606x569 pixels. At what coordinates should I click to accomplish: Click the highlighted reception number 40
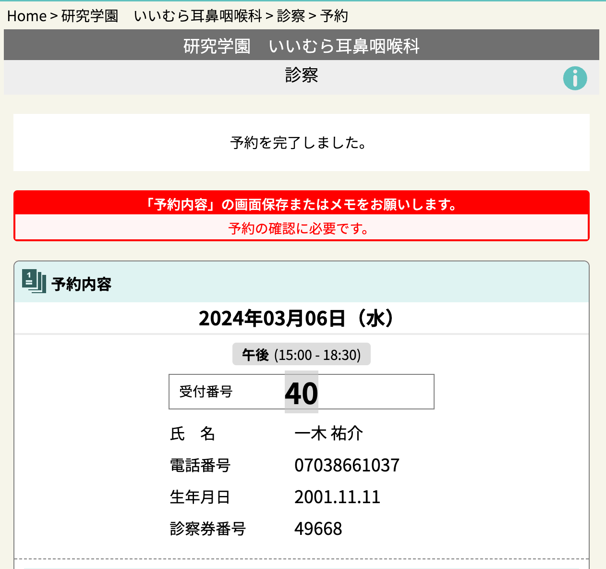[301, 393]
